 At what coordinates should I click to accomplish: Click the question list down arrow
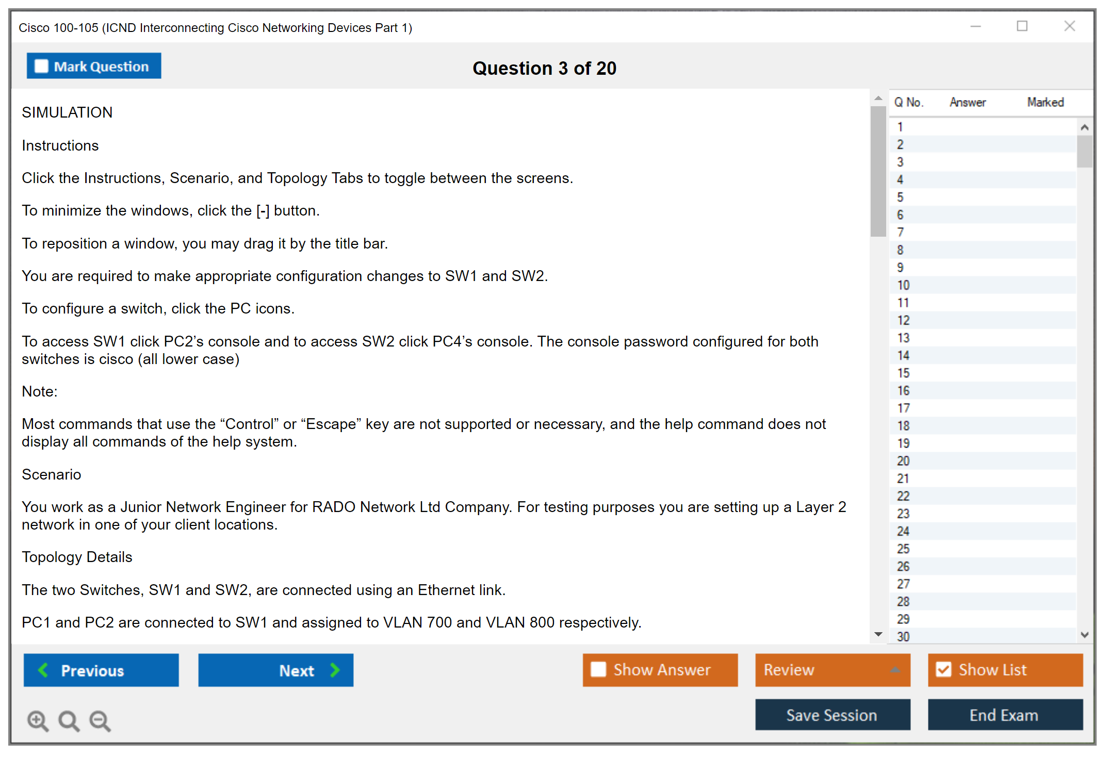[1084, 635]
